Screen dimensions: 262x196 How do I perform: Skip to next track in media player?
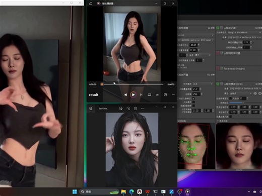click(x=141, y=95)
